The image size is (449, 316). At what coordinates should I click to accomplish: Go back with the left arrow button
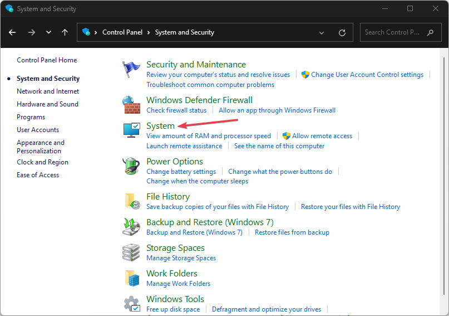click(x=12, y=32)
